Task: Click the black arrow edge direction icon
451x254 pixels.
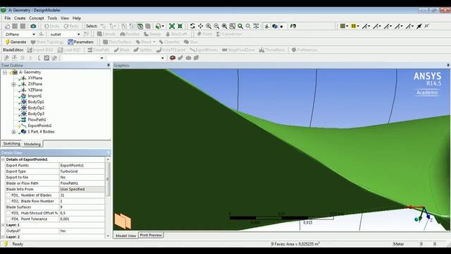Action: 419,26
